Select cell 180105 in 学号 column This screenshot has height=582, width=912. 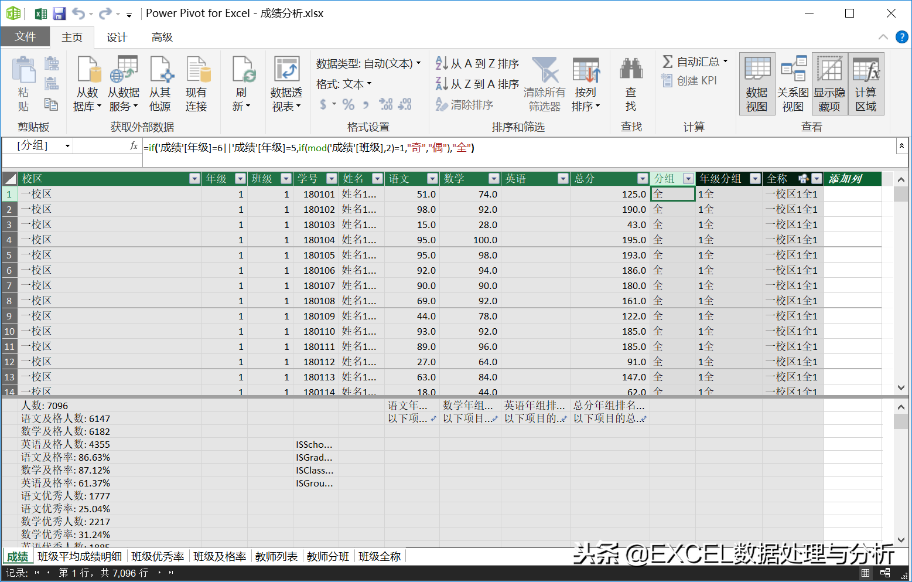tap(316, 255)
